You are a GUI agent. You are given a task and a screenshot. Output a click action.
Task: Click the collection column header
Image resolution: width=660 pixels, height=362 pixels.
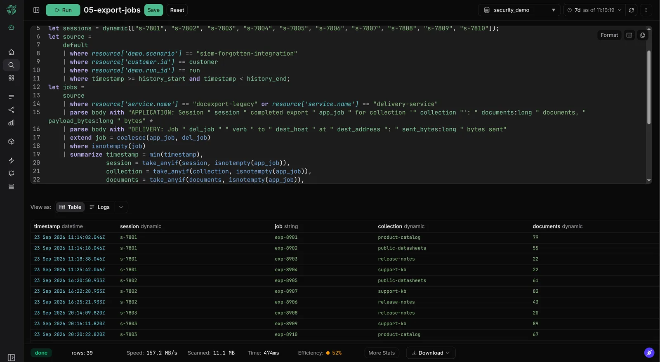[401, 226]
